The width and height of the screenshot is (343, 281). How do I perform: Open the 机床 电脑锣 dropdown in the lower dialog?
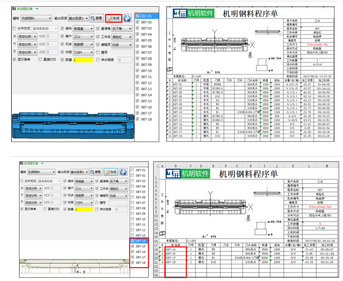tap(84, 195)
